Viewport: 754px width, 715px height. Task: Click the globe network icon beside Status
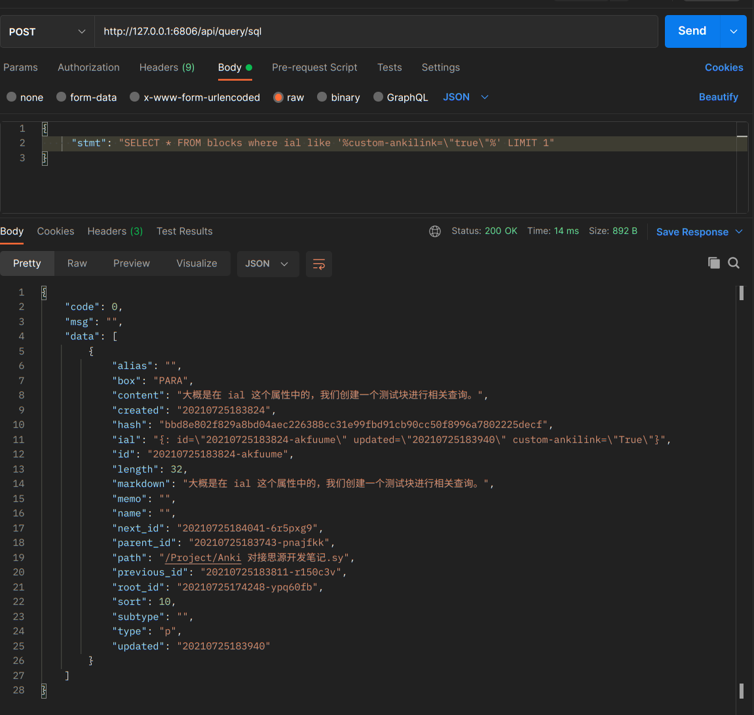[x=435, y=231]
